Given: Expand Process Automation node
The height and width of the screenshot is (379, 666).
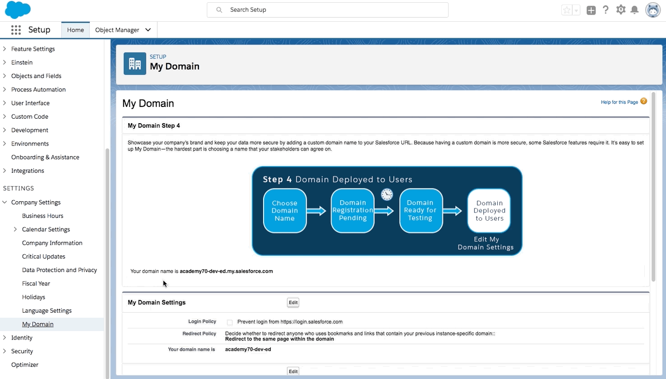Looking at the screenshot, I should (x=4, y=90).
